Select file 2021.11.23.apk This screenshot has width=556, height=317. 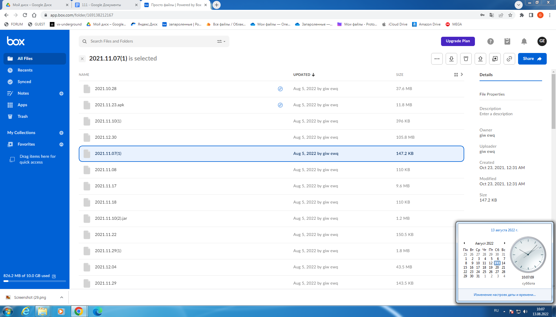pyautogui.click(x=271, y=105)
